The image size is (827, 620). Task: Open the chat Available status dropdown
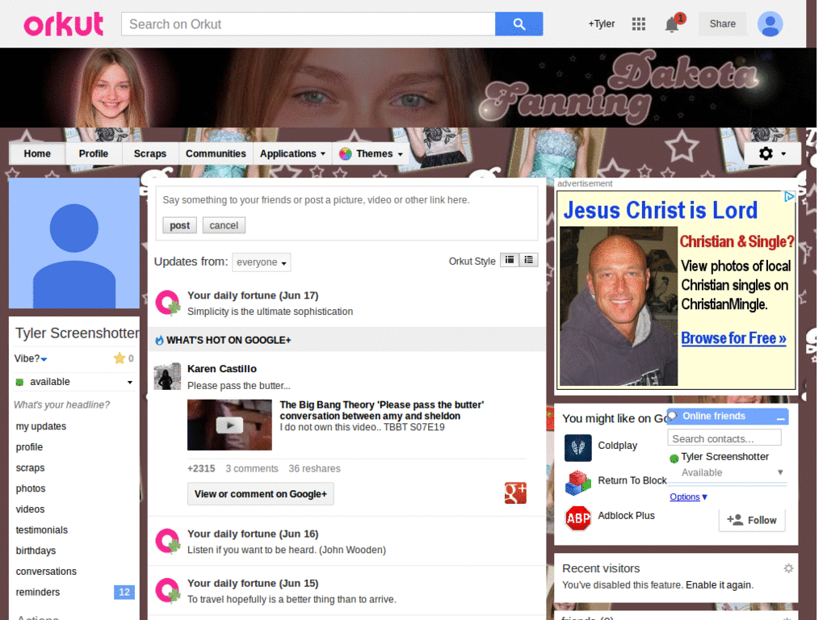pos(732,473)
